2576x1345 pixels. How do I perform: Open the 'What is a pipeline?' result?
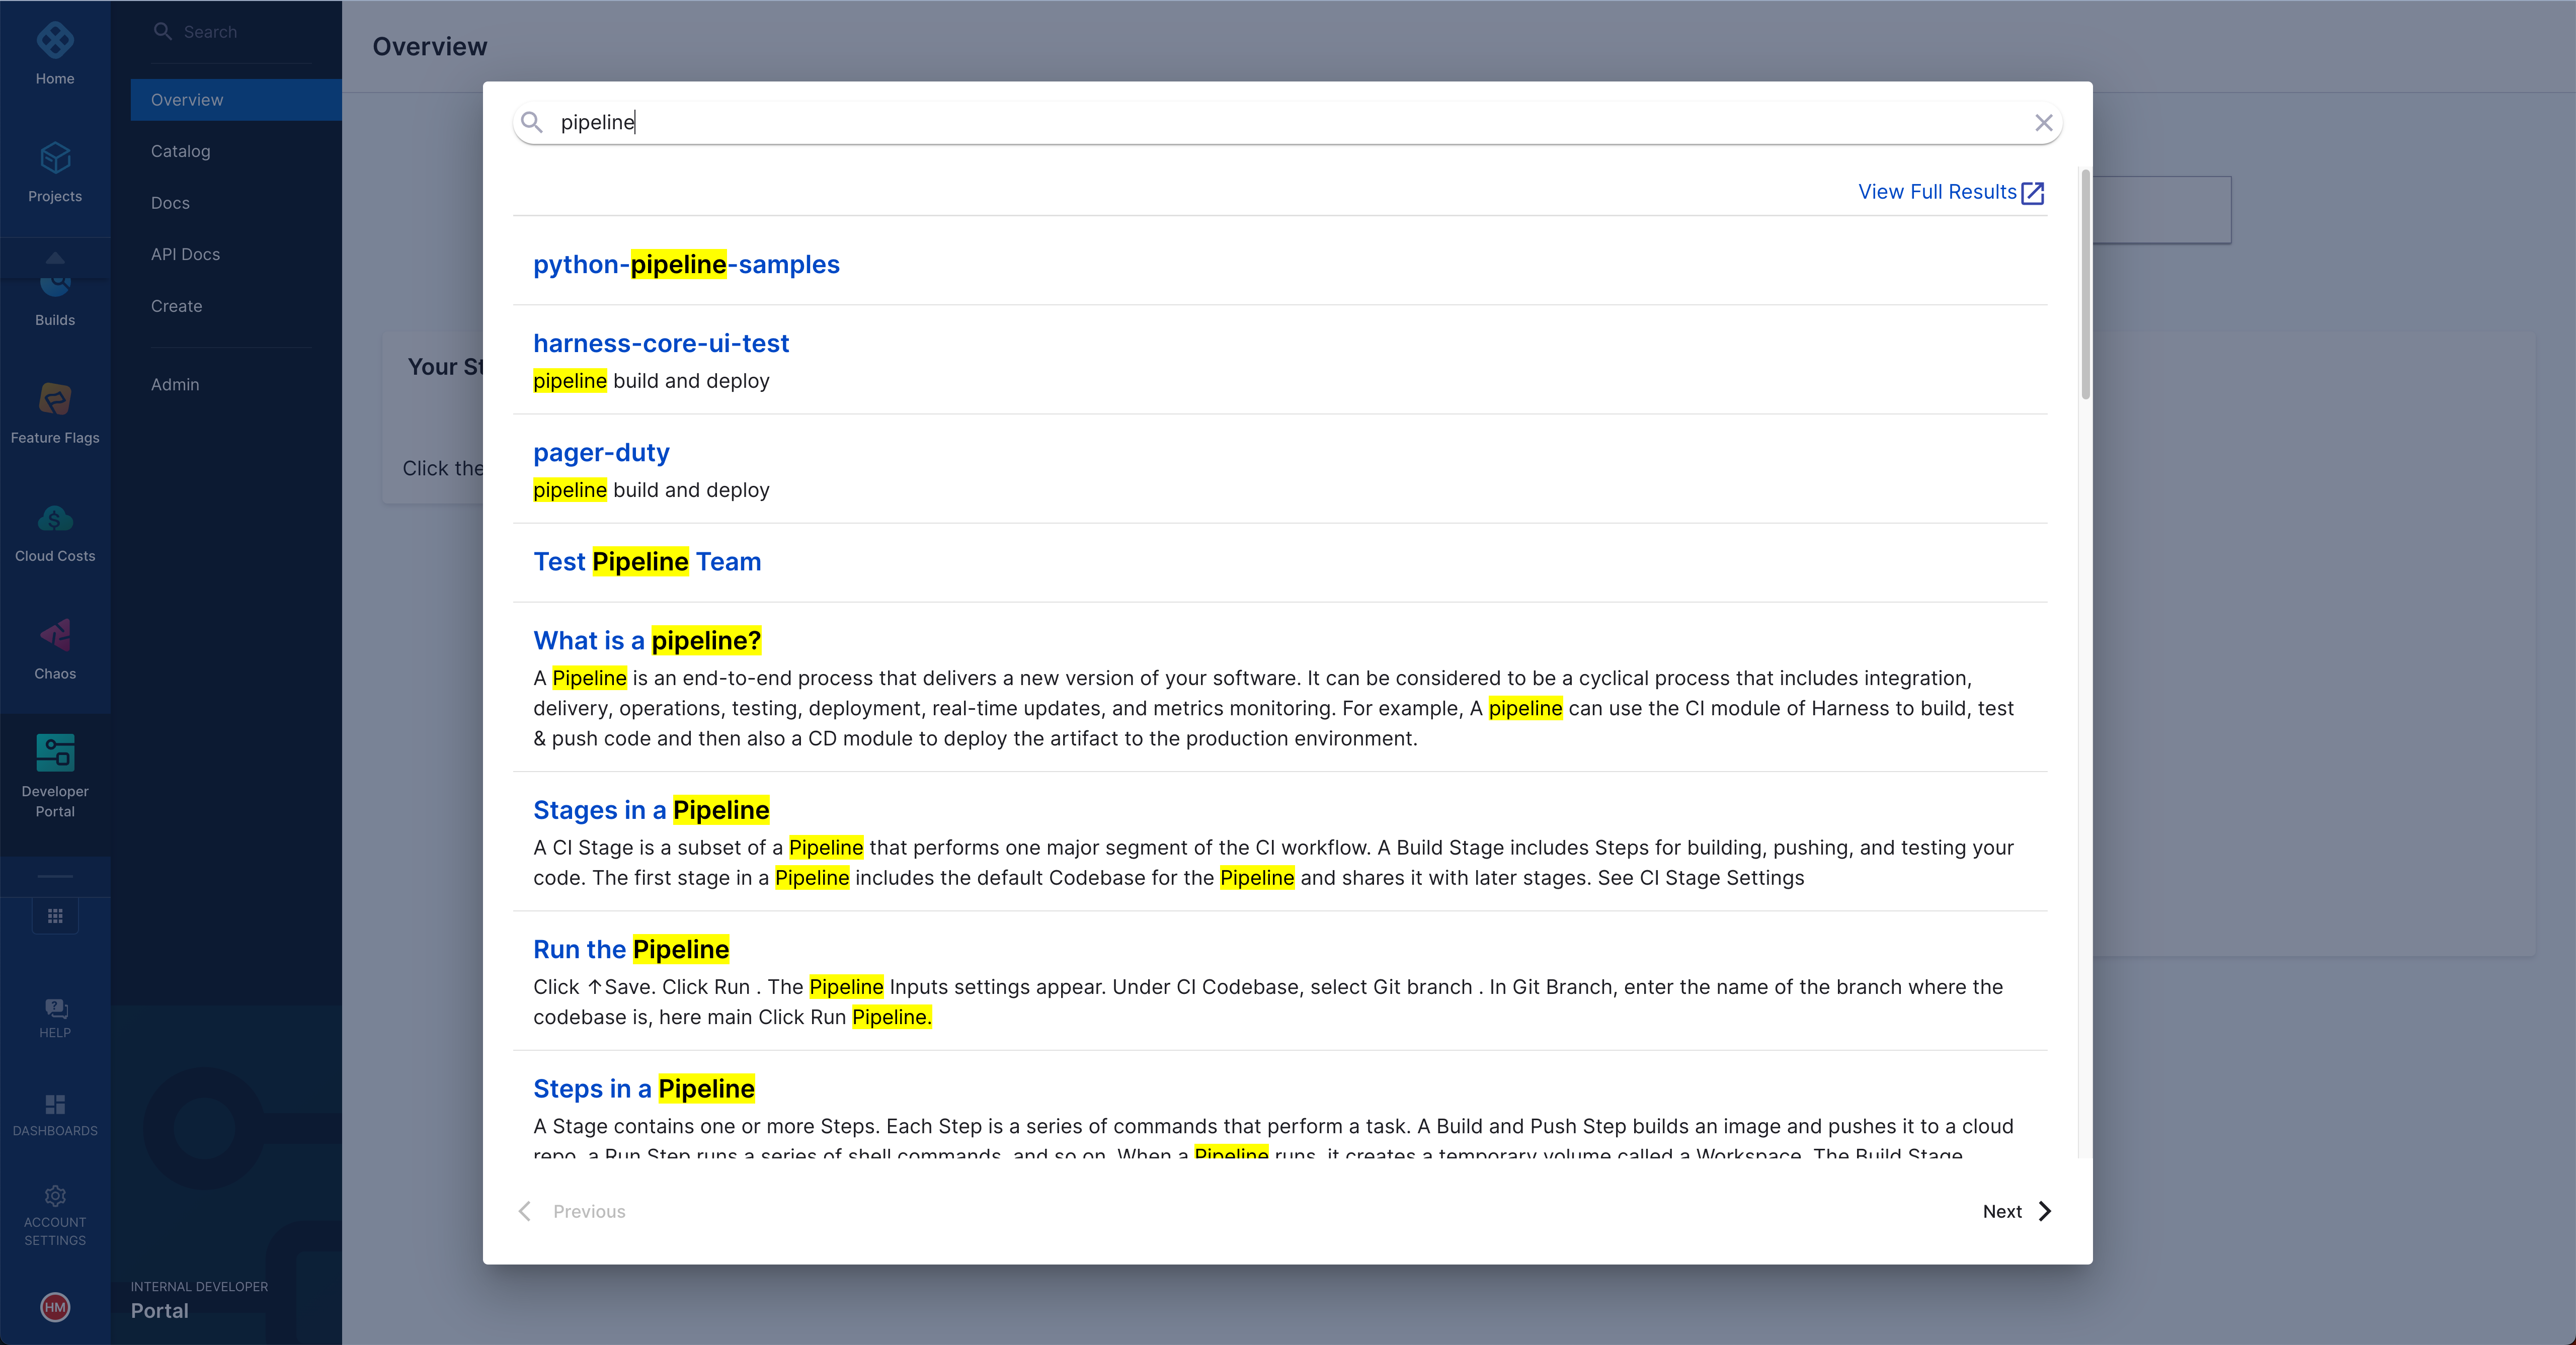pyautogui.click(x=647, y=641)
